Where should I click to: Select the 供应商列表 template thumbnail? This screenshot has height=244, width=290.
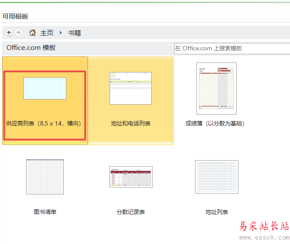click(x=45, y=89)
